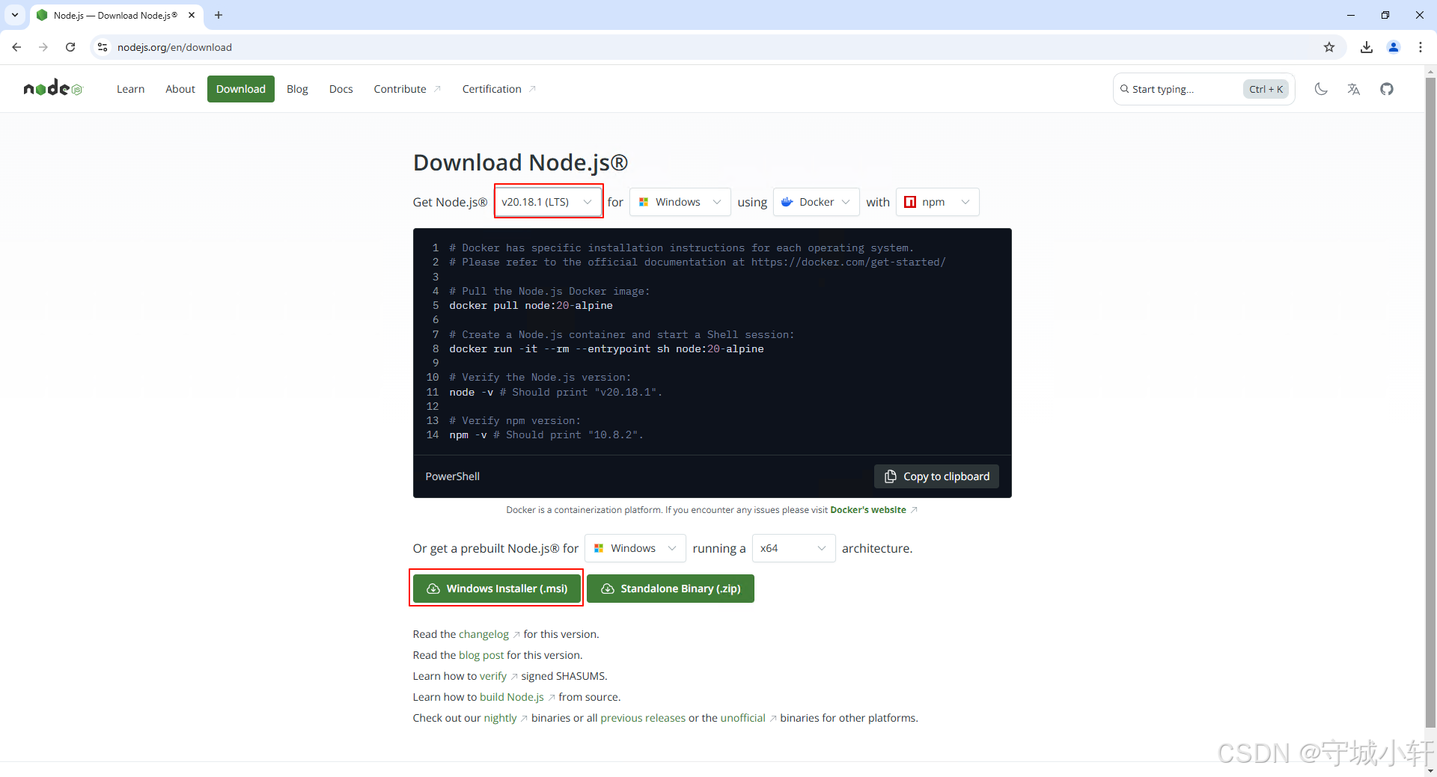Expand the prebuilt Windows OS dropdown
Viewport: 1437px width, 777px height.
coord(635,548)
